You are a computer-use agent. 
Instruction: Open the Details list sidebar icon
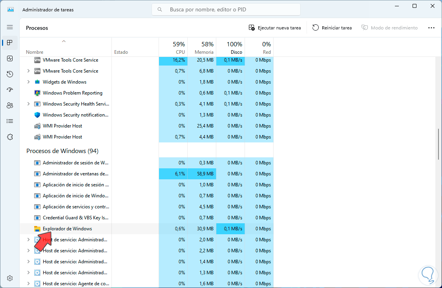pyautogui.click(x=10, y=121)
